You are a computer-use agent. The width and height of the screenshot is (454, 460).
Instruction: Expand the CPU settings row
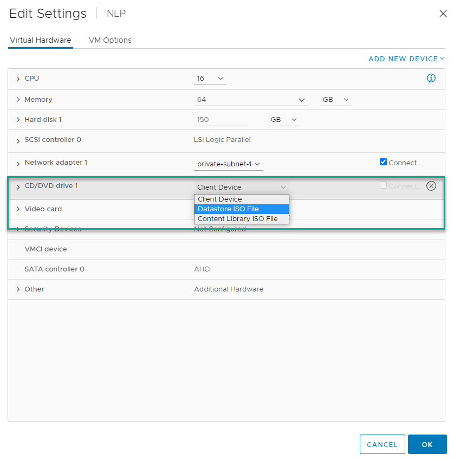(x=18, y=79)
